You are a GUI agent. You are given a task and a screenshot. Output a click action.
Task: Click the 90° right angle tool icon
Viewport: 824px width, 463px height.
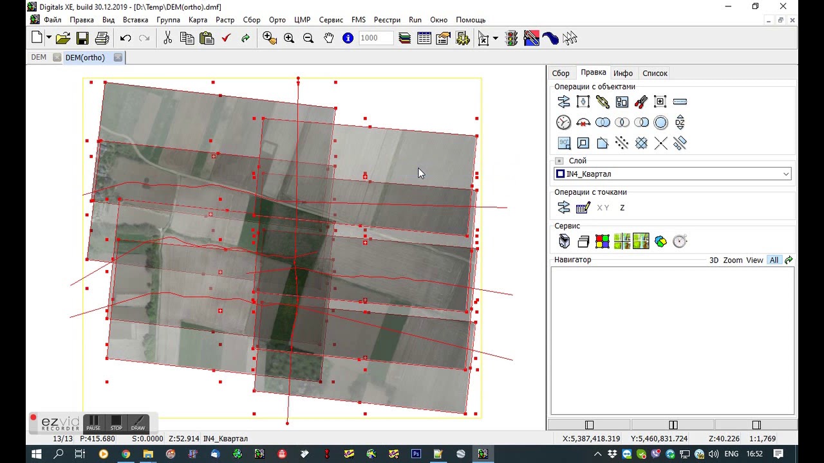(x=564, y=143)
